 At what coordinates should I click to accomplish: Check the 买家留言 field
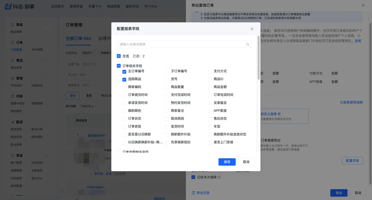click(x=210, y=103)
